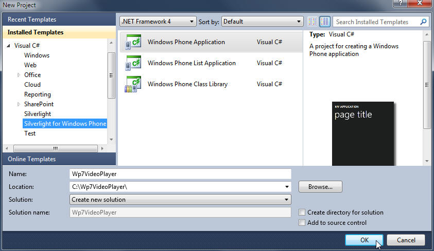Open the Recent Templates section

[x=59, y=20]
